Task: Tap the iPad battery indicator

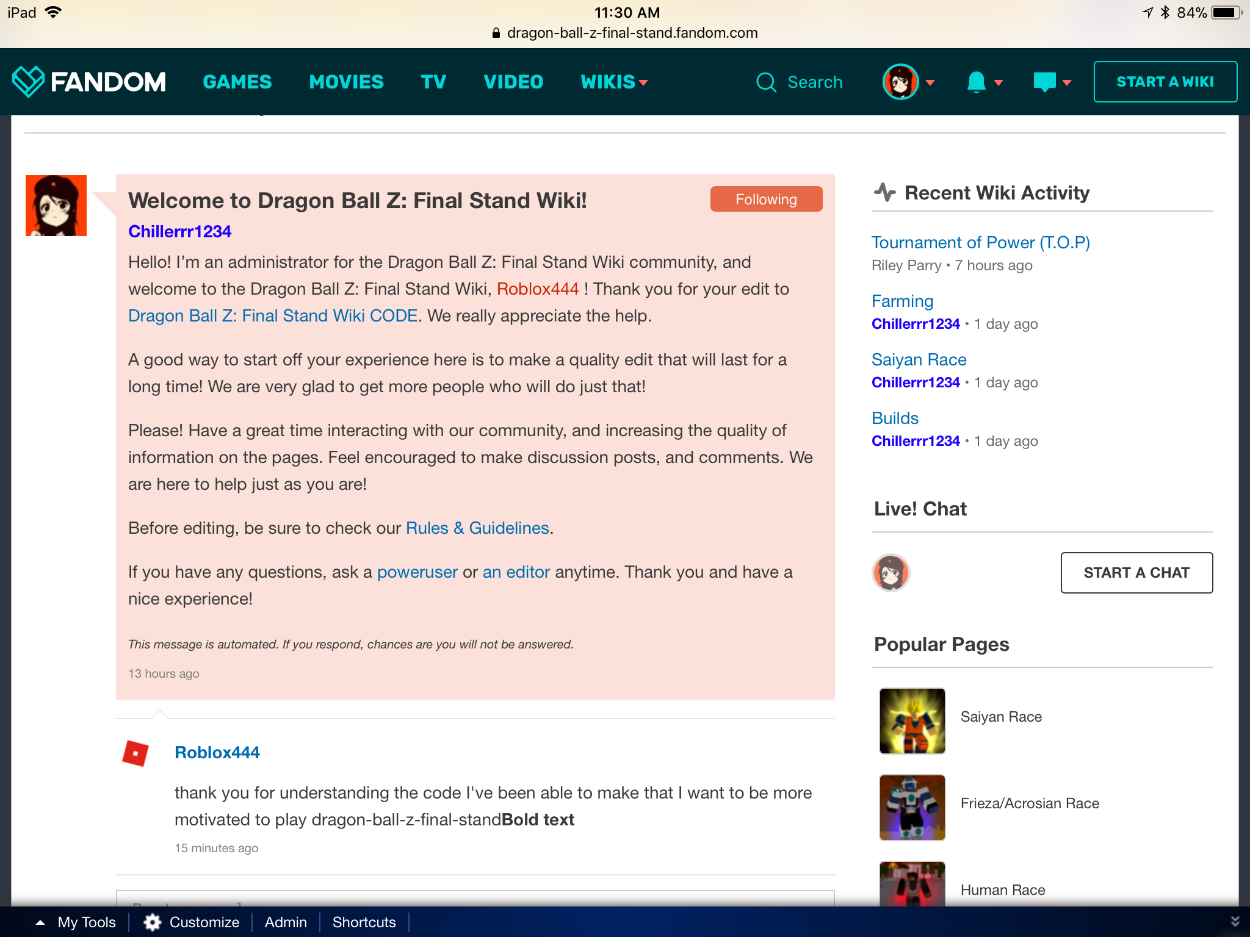Action: click(1227, 12)
